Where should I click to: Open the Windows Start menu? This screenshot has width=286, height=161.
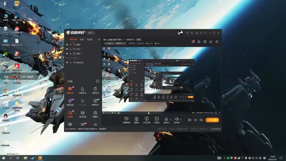4,158
